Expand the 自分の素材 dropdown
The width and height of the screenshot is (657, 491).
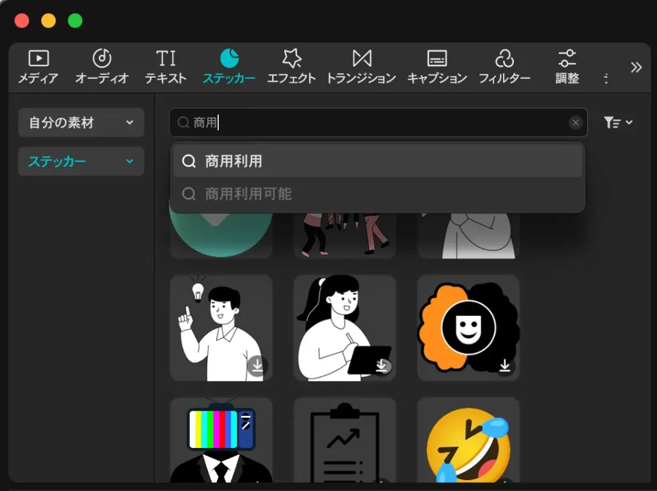81,123
